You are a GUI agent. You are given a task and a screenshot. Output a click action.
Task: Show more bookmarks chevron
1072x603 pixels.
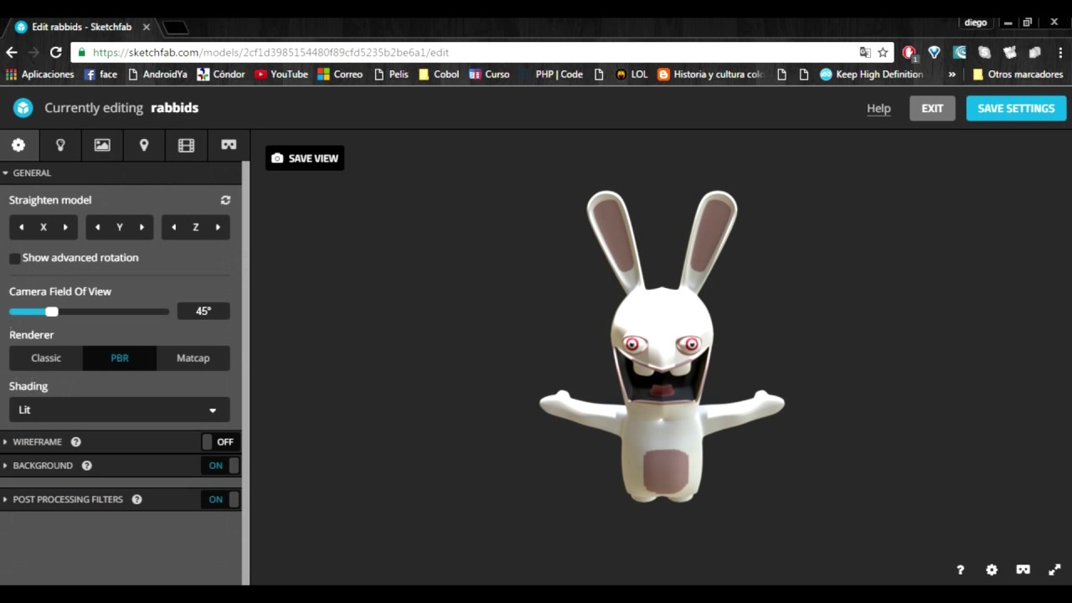(951, 75)
